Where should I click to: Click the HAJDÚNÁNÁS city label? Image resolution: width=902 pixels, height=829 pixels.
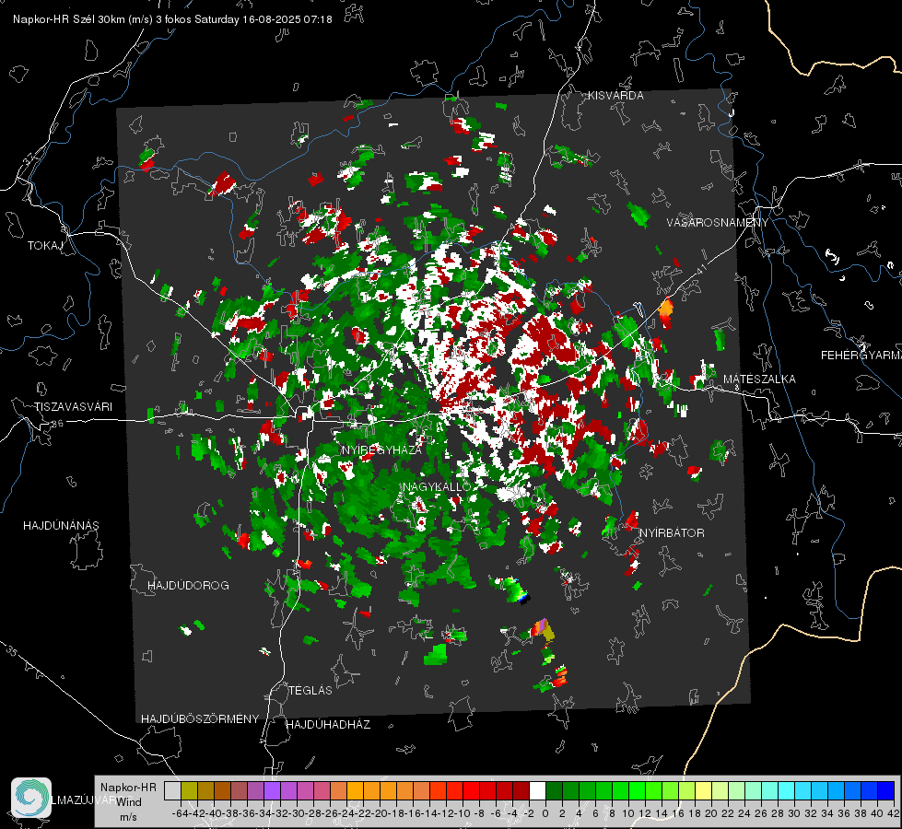61,525
